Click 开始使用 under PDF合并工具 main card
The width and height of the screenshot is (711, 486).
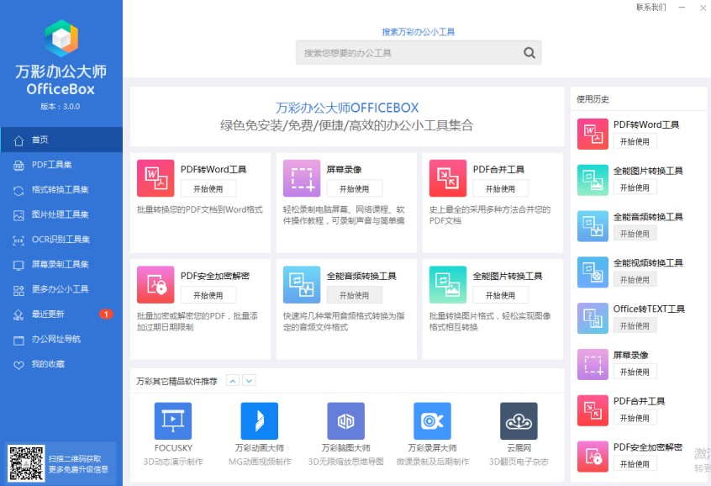(500, 189)
